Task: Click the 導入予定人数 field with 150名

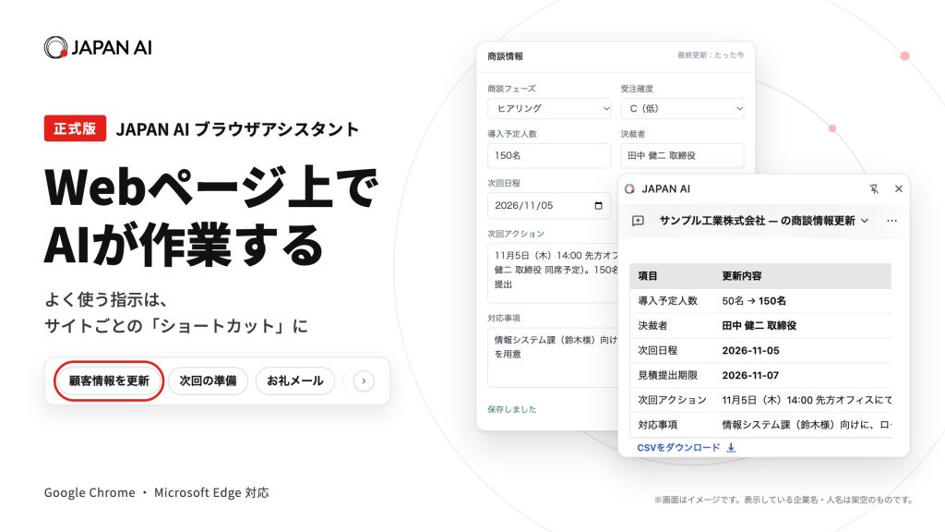Action: click(548, 155)
